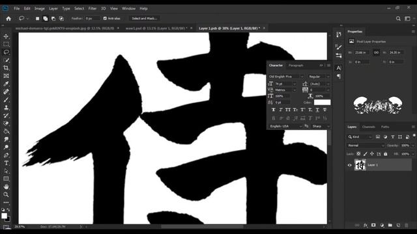
Task: Toggle lock image pixels brush icon
Action: tap(365, 154)
